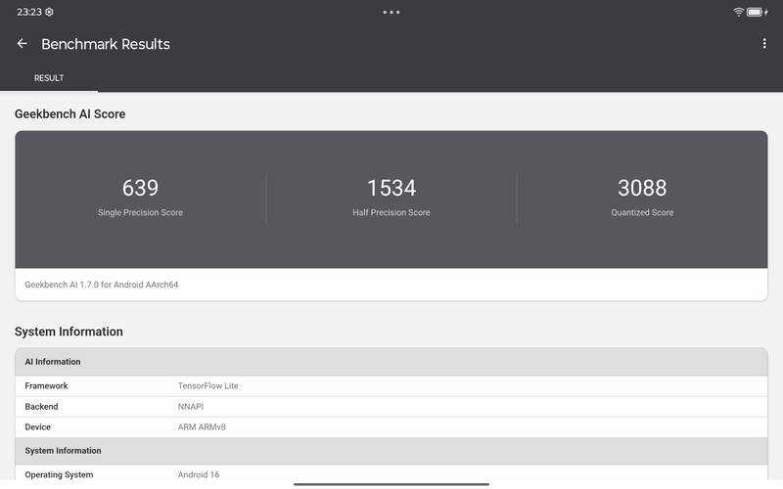This screenshot has height=489, width=783.
Task: Select the Operating System row label
Action: pos(59,474)
